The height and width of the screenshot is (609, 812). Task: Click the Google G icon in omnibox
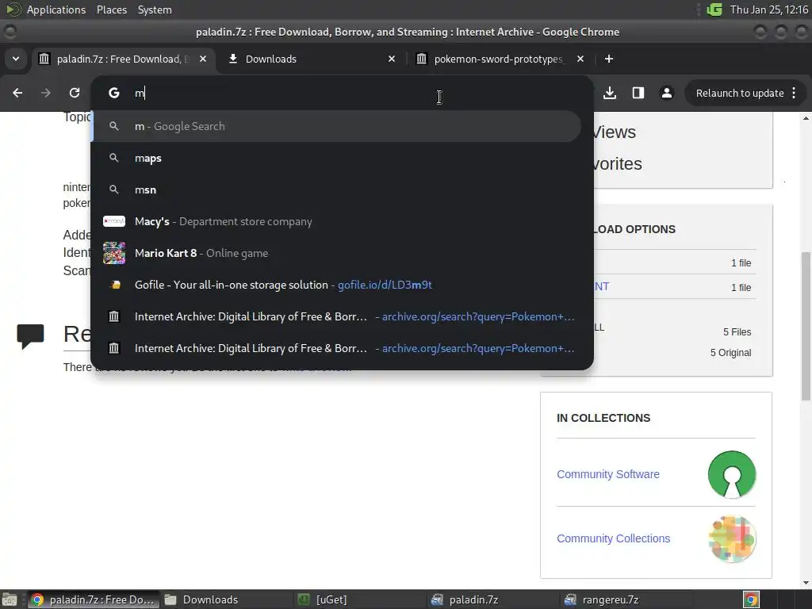114,94
